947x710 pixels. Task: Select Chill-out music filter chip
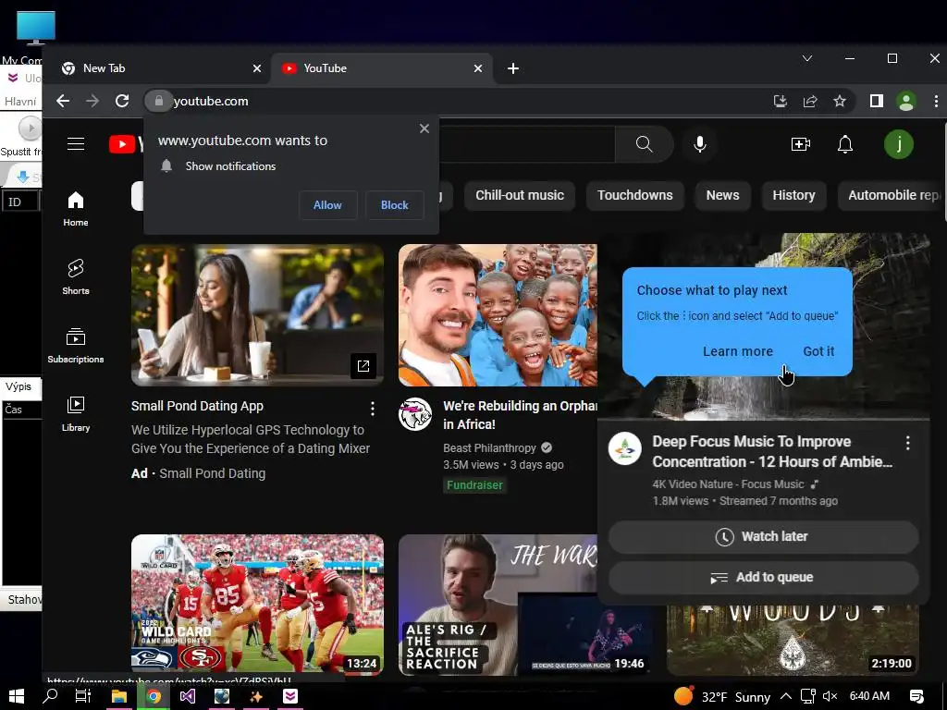click(520, 196)
